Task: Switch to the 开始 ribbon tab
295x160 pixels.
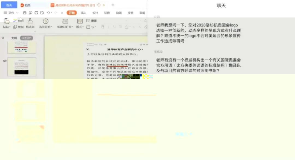Action: point(72,13)
